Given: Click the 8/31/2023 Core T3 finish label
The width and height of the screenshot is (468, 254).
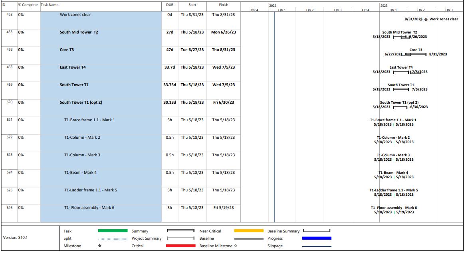Looking at the screenshot, I should point(438,54).
